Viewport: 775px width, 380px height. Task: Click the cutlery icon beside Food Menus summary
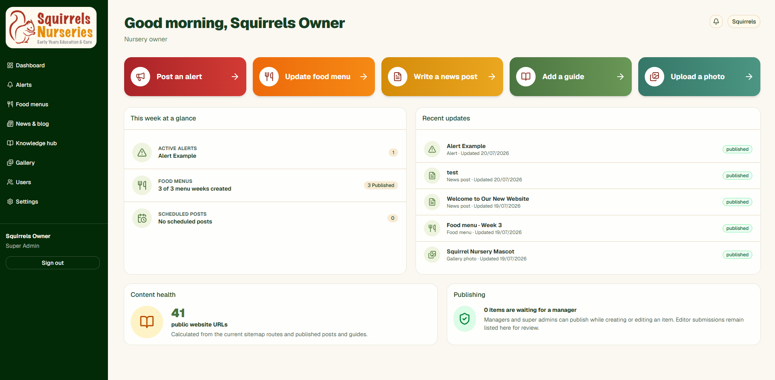[x=142, y=185]
